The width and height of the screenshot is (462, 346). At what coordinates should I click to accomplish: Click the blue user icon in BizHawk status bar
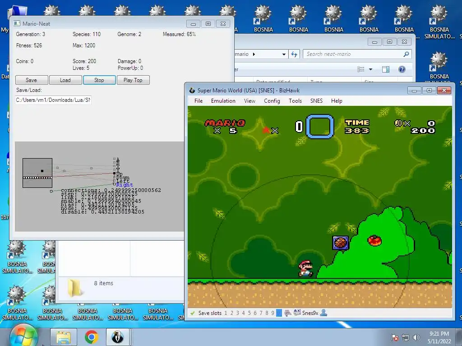(323, 313)
